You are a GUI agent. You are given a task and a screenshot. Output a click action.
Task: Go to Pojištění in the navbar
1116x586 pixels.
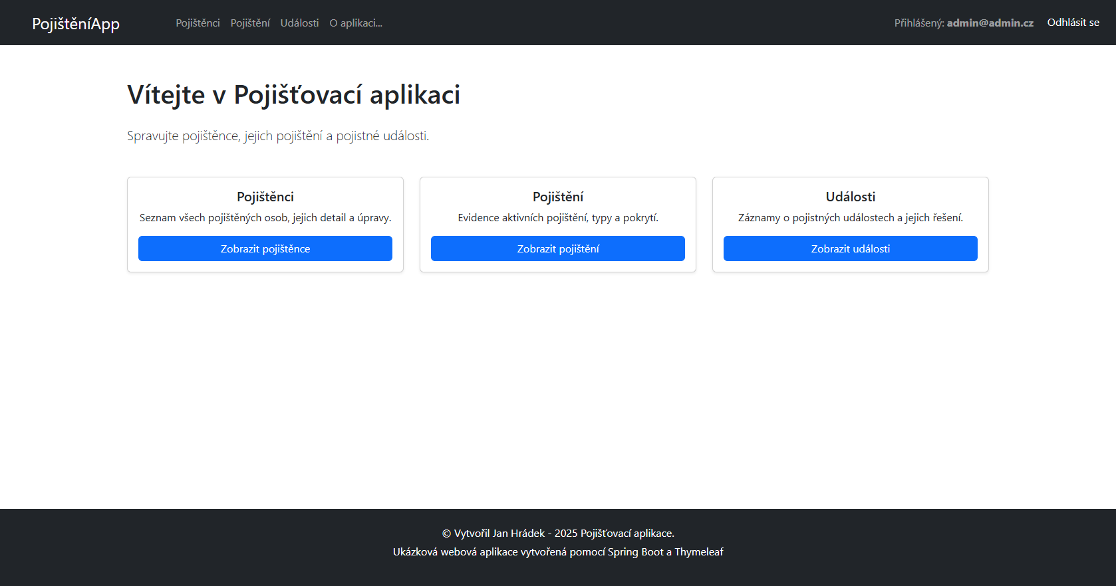point(250,23)
